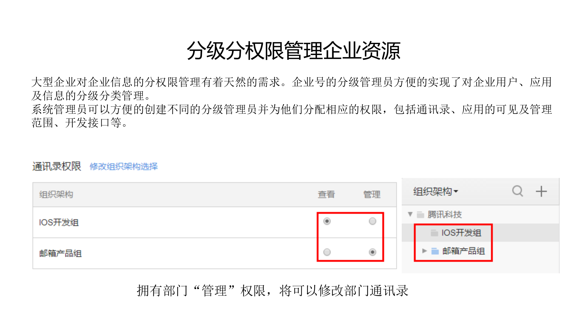The height and width of the screenshot is (328, 583).
Task: Open the 组织架构 dropdown arrow
Action: coord(456,191)
